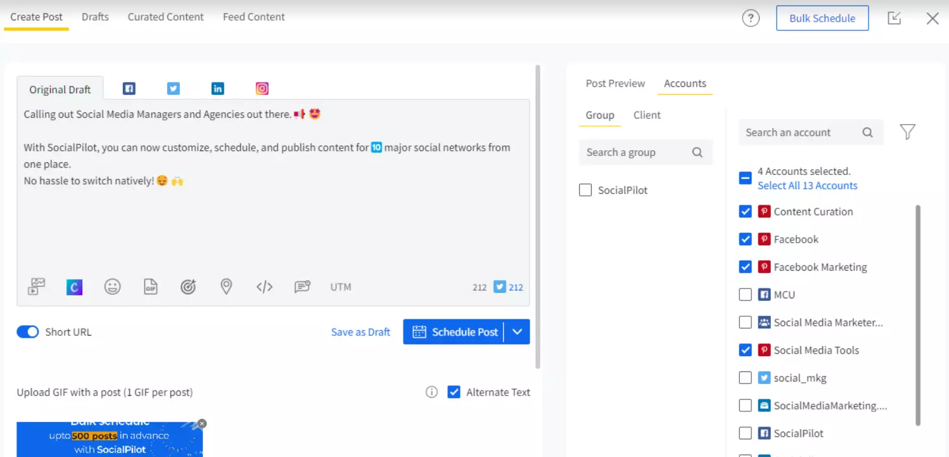Check the MCU account checkbox
The image size is (949, 457).
tap(745, 294)
